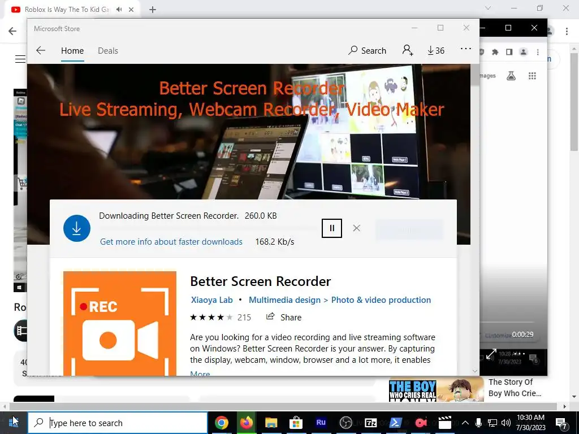The image size is (579, 434).
Task: Open the Store See more ellipsis menu
Action: [x=466, y=49]
